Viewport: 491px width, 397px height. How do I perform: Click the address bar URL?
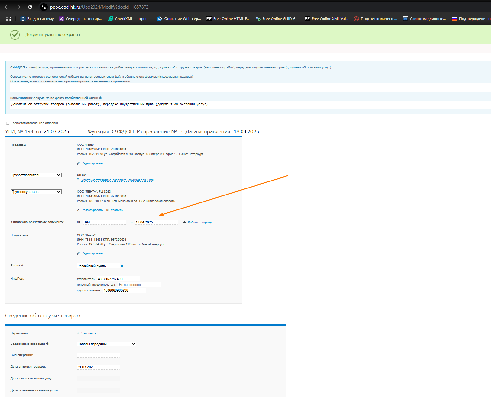pos(99,7)
